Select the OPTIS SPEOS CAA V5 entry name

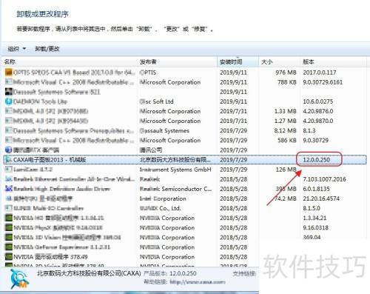coord(74,73)
